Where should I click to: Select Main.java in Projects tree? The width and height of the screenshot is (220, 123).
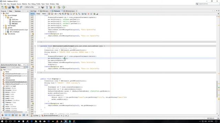pos(14,24)
